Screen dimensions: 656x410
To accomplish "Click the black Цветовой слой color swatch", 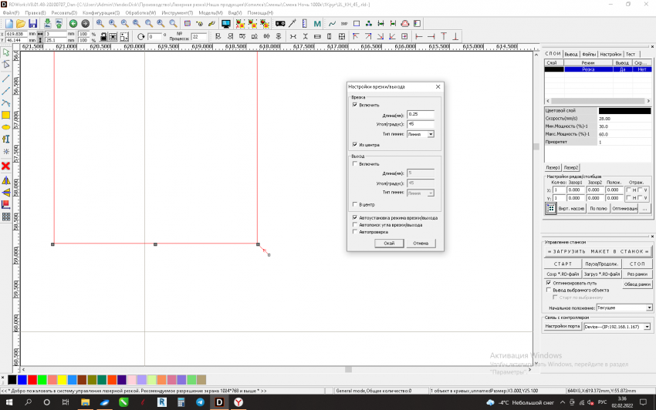I will 624,111.
